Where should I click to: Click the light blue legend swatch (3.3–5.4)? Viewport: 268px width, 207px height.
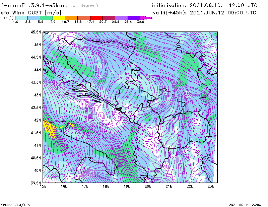pos(34,18)
